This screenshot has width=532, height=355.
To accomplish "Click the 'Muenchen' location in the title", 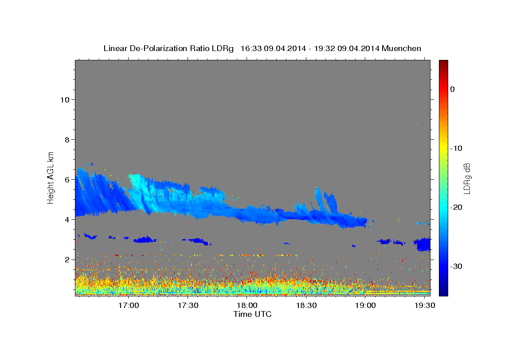I will coord(402,48).
